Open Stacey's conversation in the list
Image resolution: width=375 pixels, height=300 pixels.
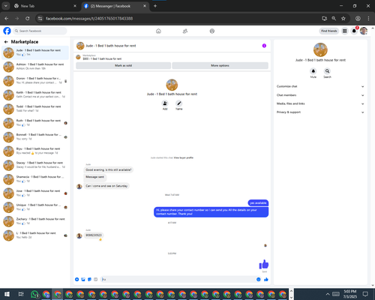35,165
